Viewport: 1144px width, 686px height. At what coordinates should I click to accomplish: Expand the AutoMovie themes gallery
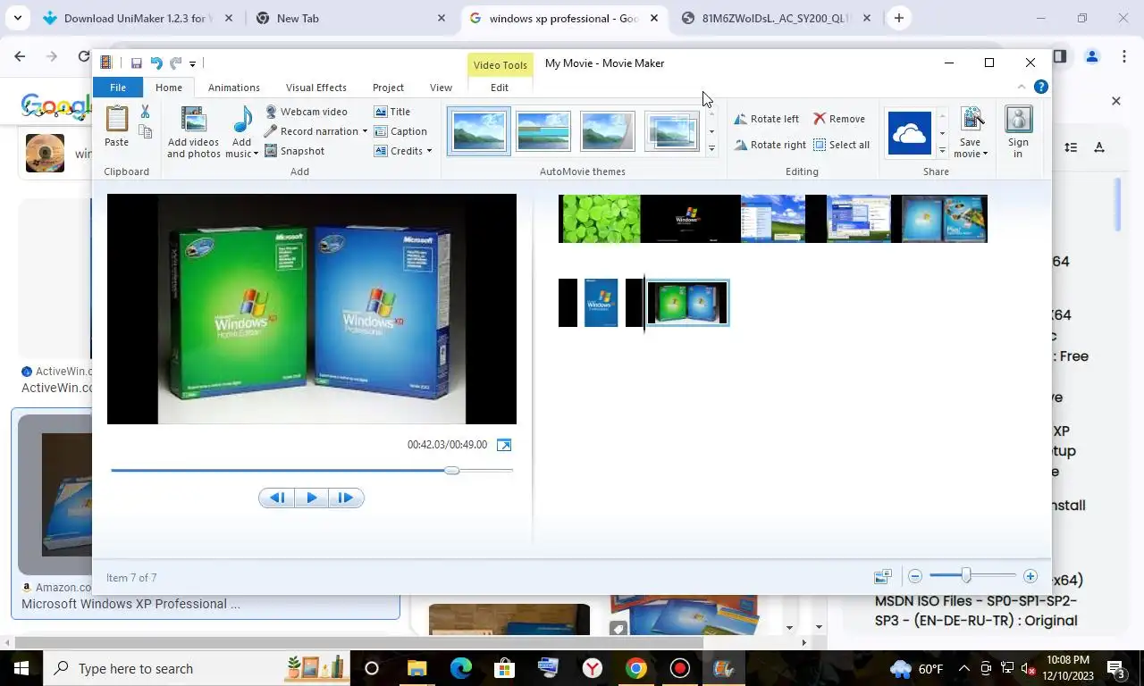pos(711,149)
